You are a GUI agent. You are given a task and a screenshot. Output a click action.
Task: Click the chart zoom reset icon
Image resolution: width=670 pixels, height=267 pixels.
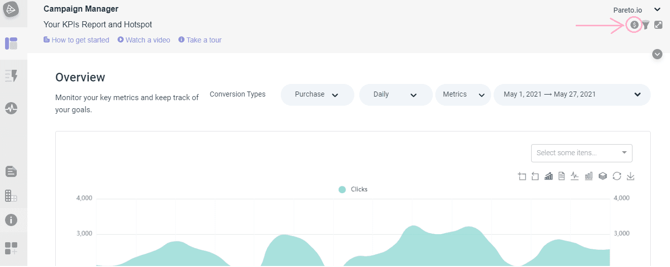click(535, 176)
